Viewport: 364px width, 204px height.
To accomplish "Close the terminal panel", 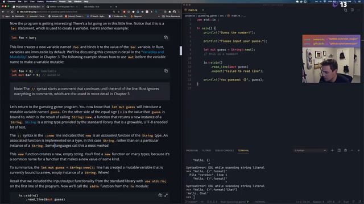I will pyautogui.click(x=358, y=150).
